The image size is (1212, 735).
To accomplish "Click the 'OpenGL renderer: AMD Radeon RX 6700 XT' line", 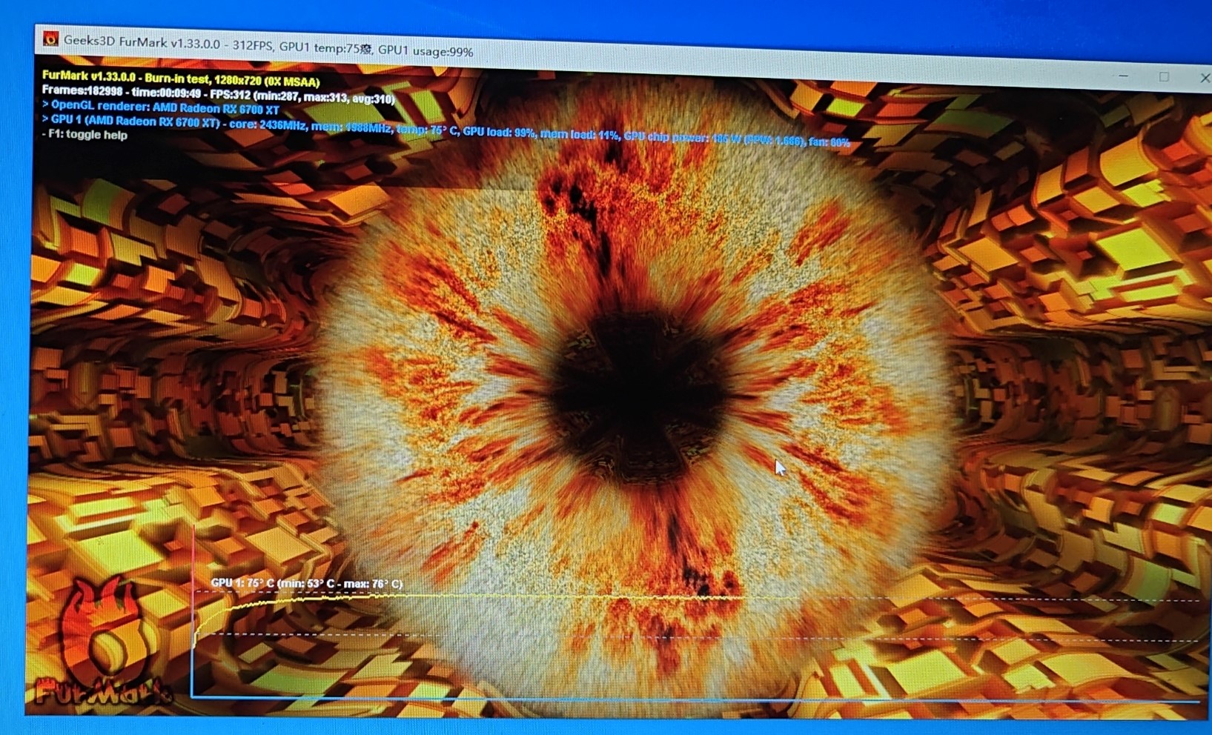I will 161,107.
